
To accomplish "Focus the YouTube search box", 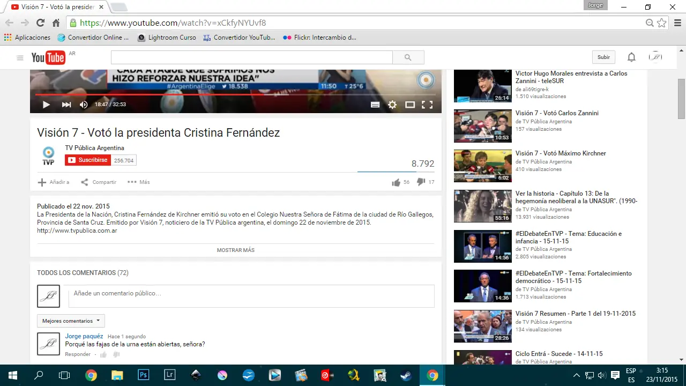I will click(252, 57).
